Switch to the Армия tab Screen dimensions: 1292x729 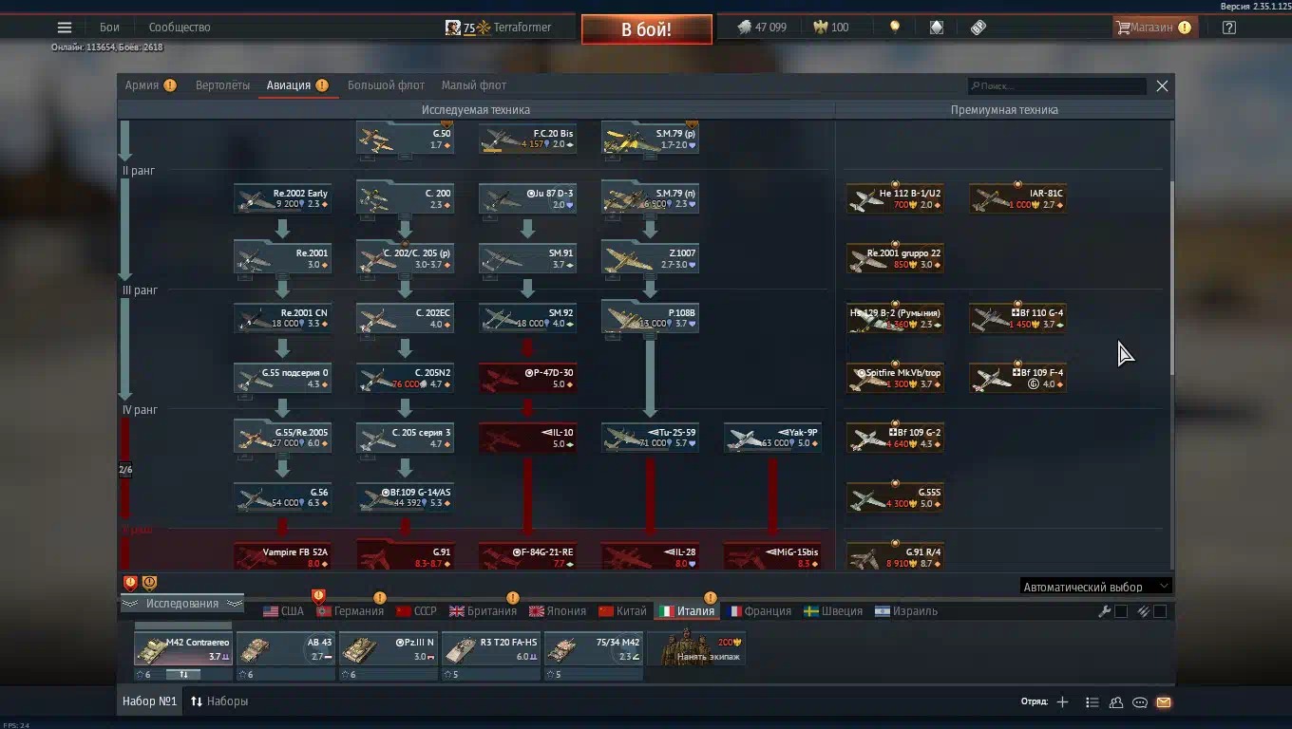coord(150,85)
